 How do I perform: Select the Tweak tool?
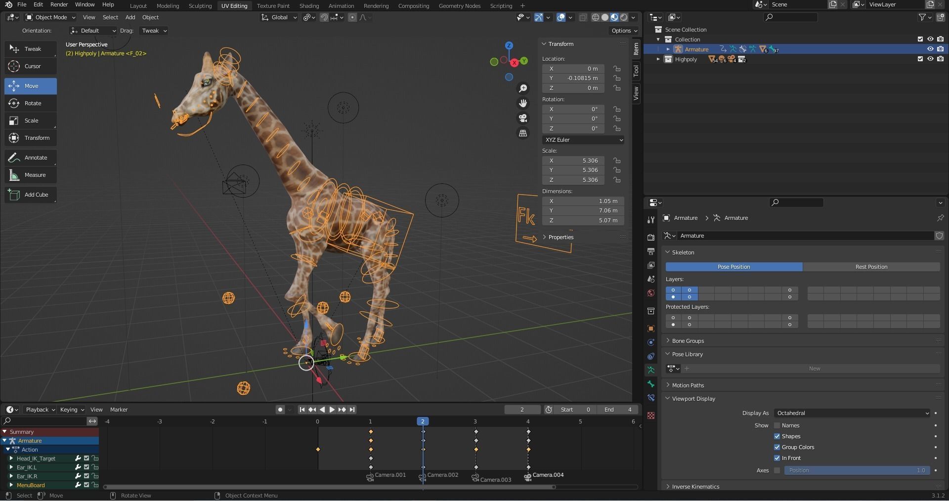[x=31, y=49]
